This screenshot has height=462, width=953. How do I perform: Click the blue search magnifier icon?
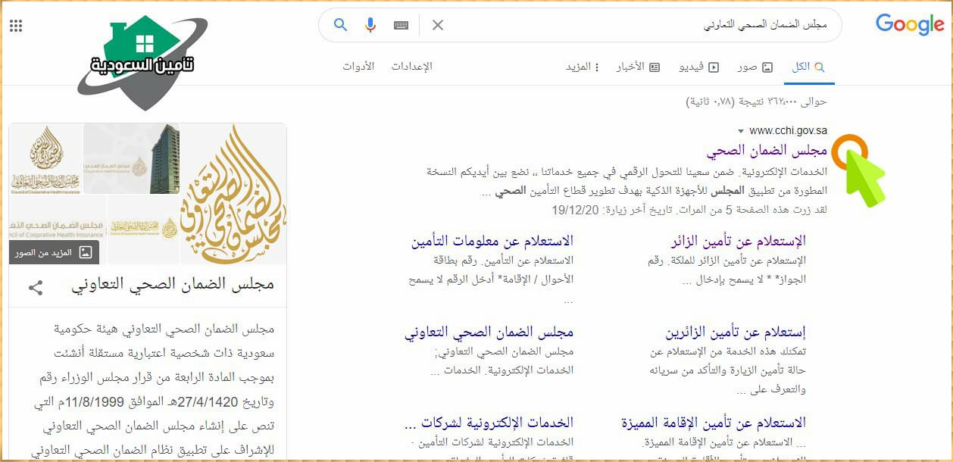point(341,25)
